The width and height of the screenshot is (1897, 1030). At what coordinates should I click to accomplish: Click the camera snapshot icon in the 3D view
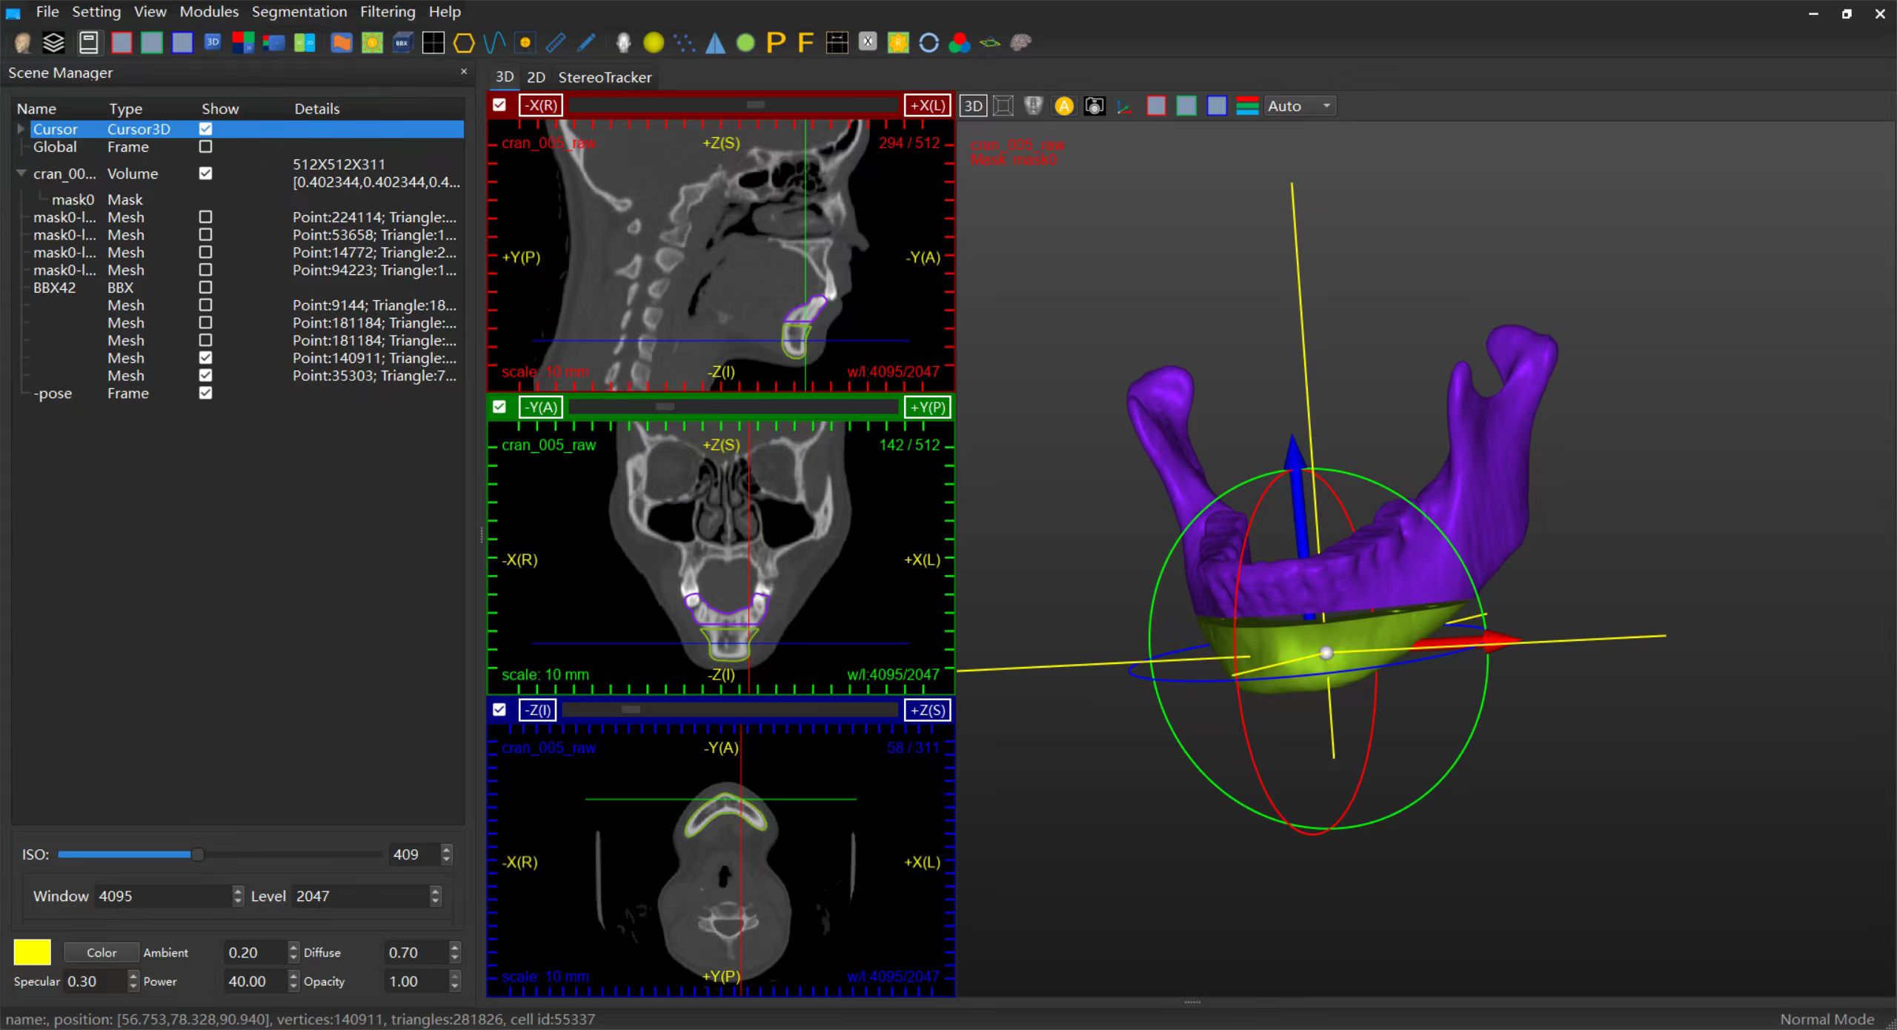click(x=1094, y=106)
